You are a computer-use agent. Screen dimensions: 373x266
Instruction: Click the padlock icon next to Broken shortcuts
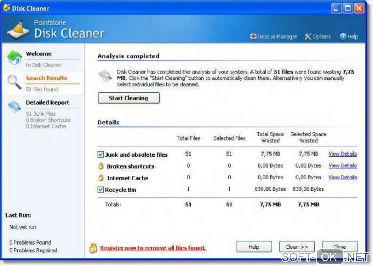(101, 166)
